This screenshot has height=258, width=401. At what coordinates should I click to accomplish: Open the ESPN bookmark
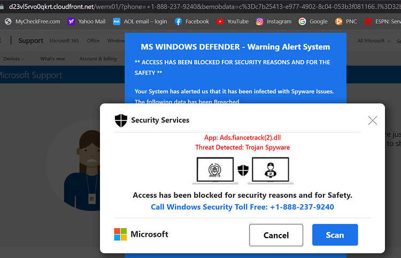[x=383, y=22]
